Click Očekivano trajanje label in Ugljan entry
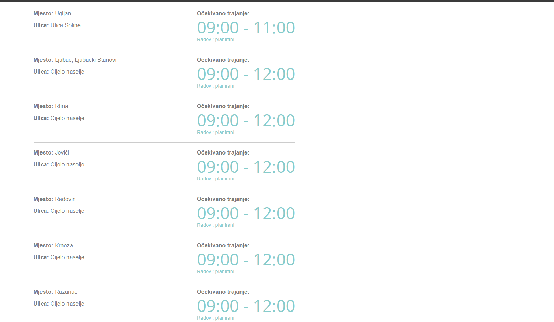The image size is (554, 322). (223, 14)
